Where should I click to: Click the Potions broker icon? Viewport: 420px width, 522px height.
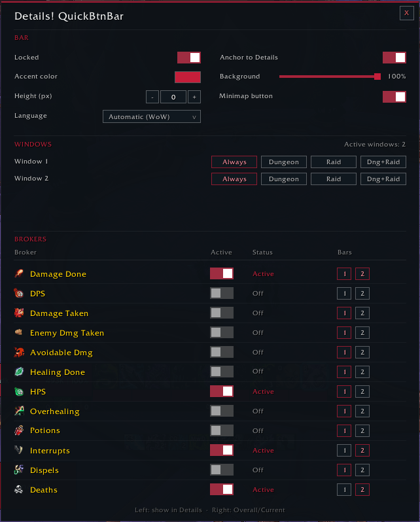(19, 430)
